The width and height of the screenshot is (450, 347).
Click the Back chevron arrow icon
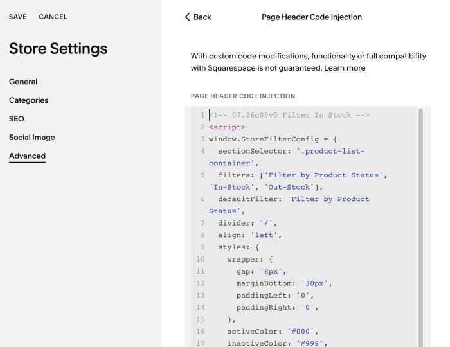(188, 17)
